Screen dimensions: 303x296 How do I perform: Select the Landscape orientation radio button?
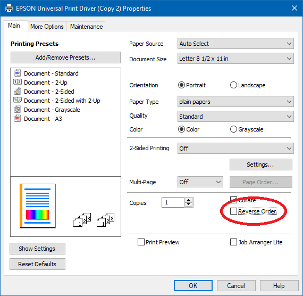coord(233,85)
